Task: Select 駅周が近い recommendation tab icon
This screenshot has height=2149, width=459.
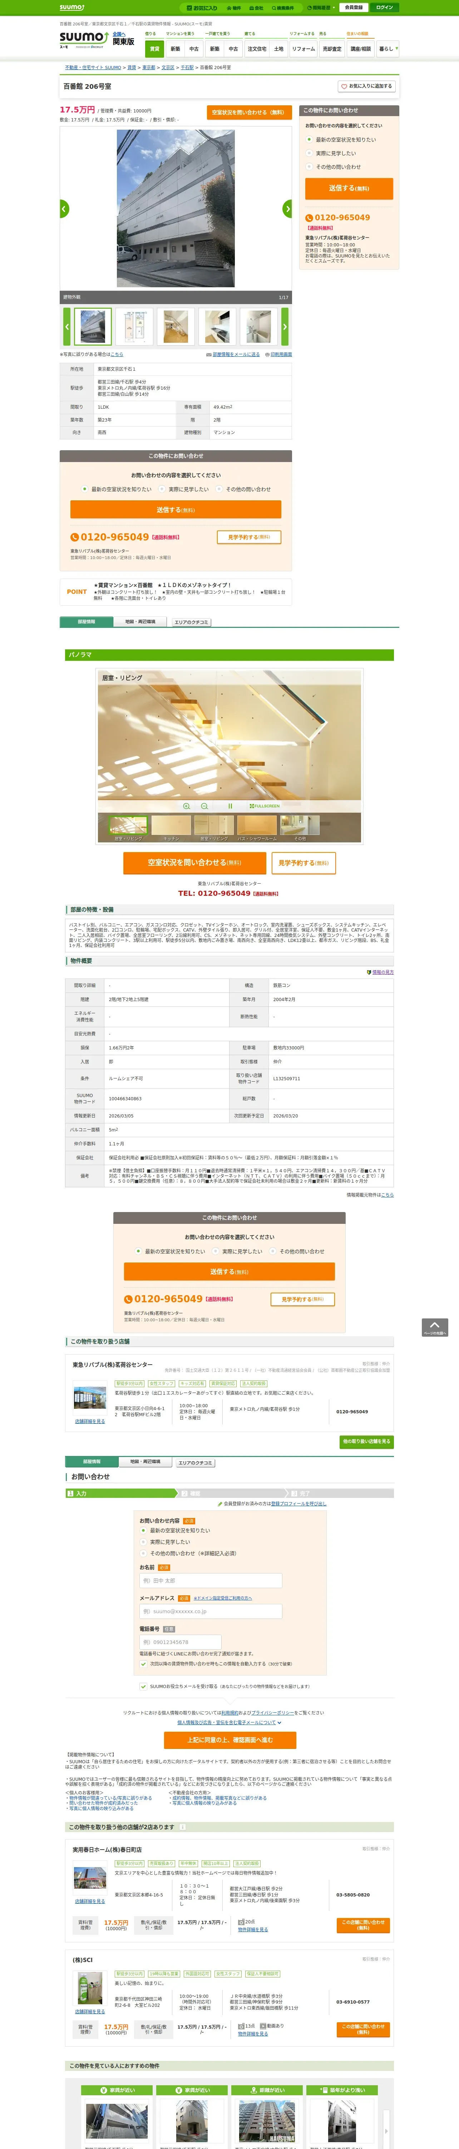Action: coord(267,2090)
